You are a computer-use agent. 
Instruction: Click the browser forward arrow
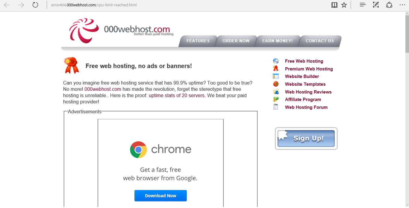tap(21, 5)
